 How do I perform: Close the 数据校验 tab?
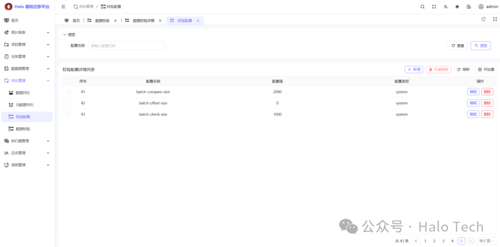click(x=115, y=20)
